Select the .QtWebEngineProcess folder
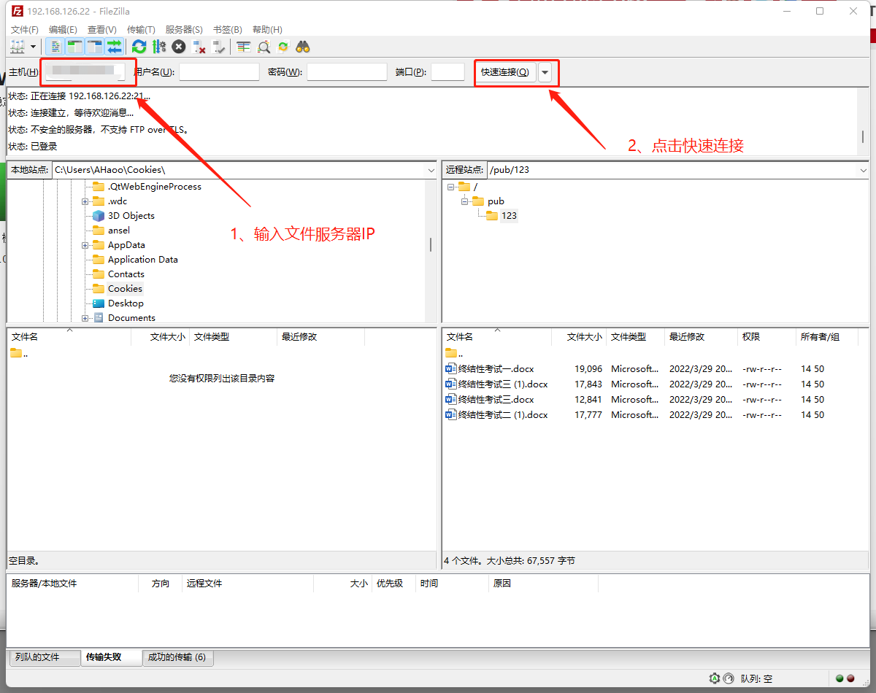This screenshot has width=876, height=693. click(155, 187)
